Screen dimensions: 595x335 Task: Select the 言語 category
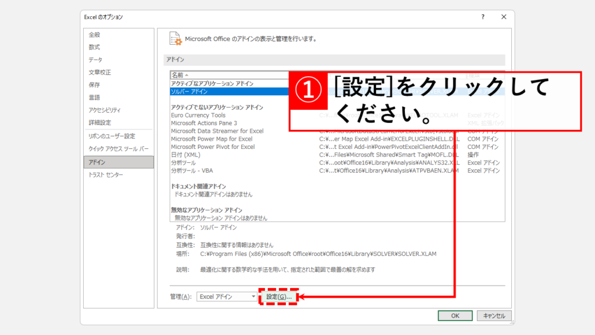95,97
